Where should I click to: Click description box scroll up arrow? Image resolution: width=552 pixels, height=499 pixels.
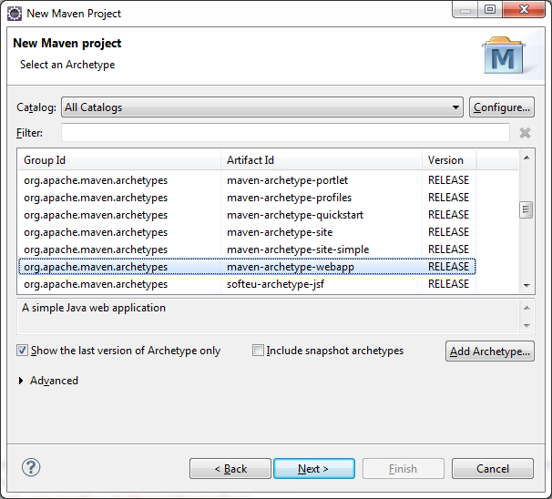pyautogui.click(x=526, y=308)
